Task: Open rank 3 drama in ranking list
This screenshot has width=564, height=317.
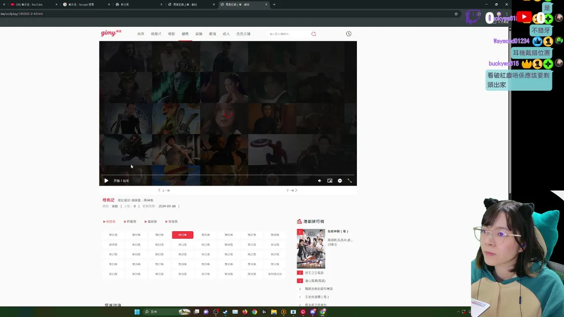Action: (x=315, y=281)
